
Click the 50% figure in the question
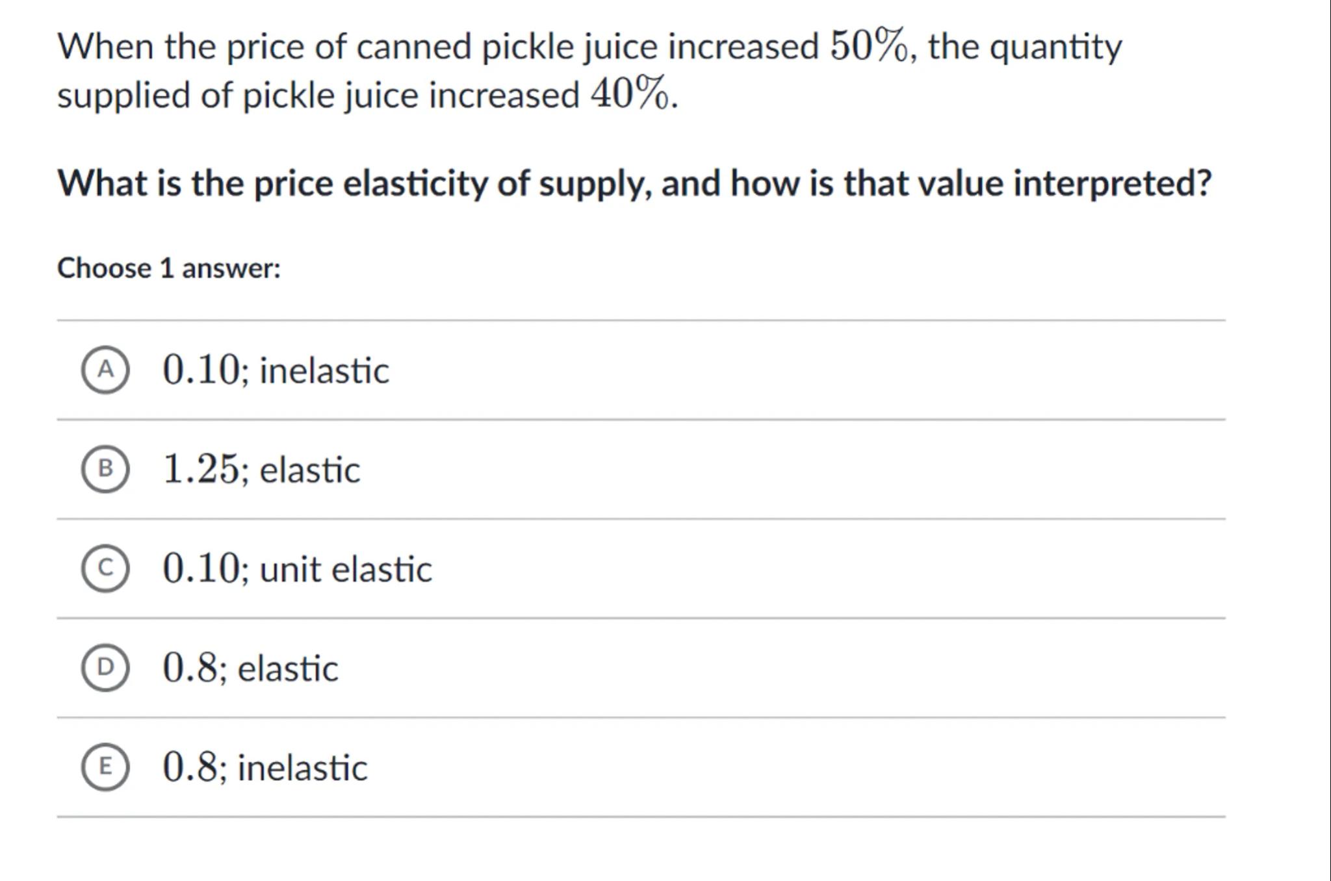[868, 46]
